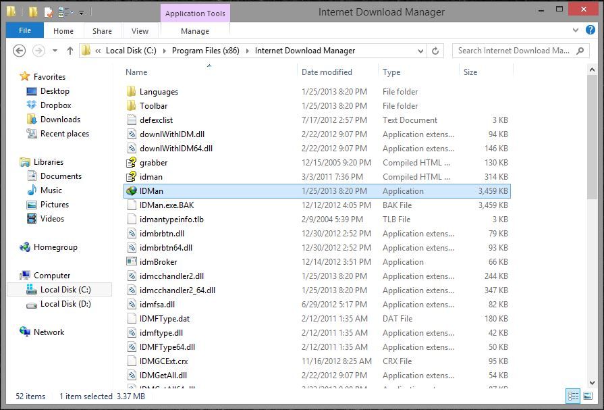Open Help via the blue question mark icon
This screenshot has height=410, width=604.
(x=590, y=30)
